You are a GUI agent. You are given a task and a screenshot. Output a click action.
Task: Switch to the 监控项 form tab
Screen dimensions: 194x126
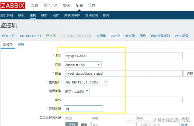(8, 44)
